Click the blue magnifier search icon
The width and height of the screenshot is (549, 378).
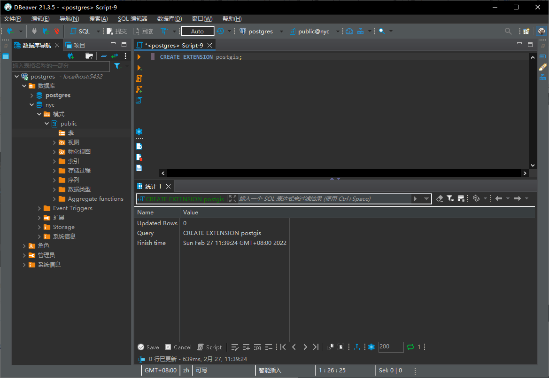[x=382, y=31]
